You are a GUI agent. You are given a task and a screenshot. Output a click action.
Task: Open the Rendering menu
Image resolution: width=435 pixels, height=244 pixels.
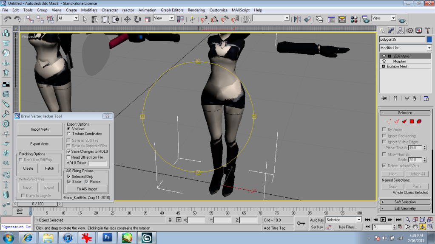[196, 10]
